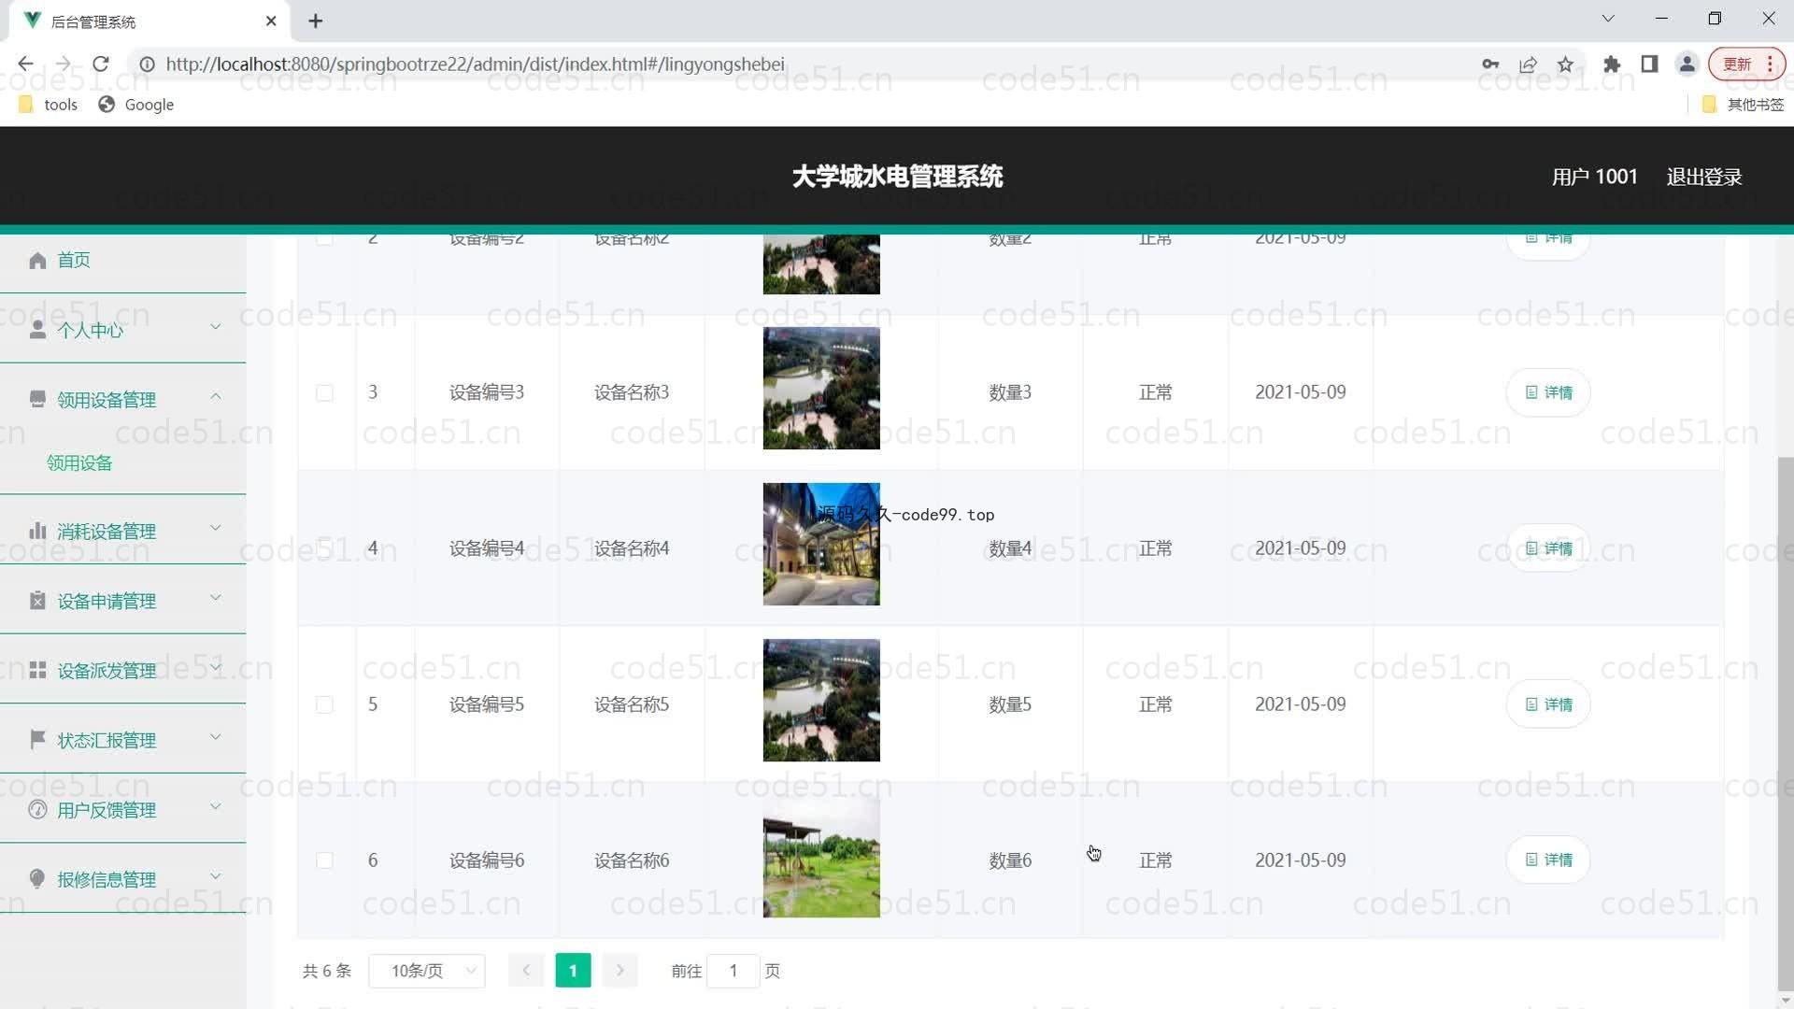Expand the 消耗设备管理 chevron

[x=216, y=528]
